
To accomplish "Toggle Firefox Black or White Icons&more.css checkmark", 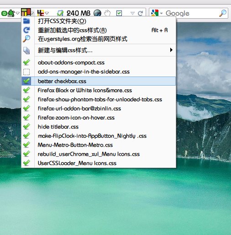I will pyautogui.click(x=26, y=90).
